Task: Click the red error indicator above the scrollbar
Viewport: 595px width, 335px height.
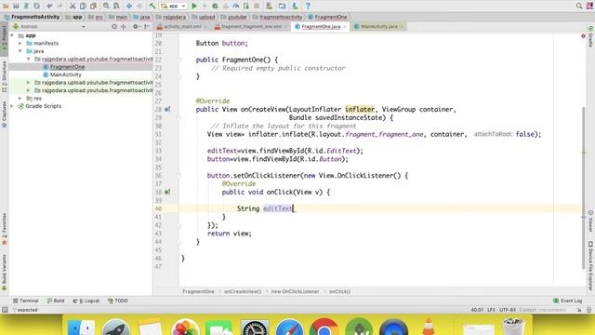Action: click(x=583, y=35)
